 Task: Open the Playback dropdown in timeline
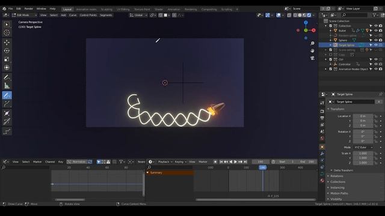pyautogui.click(x=165, y=162)
